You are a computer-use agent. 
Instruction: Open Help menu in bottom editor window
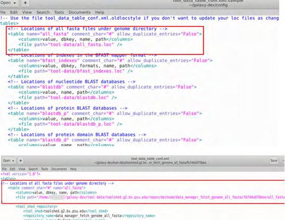(73, 169)
